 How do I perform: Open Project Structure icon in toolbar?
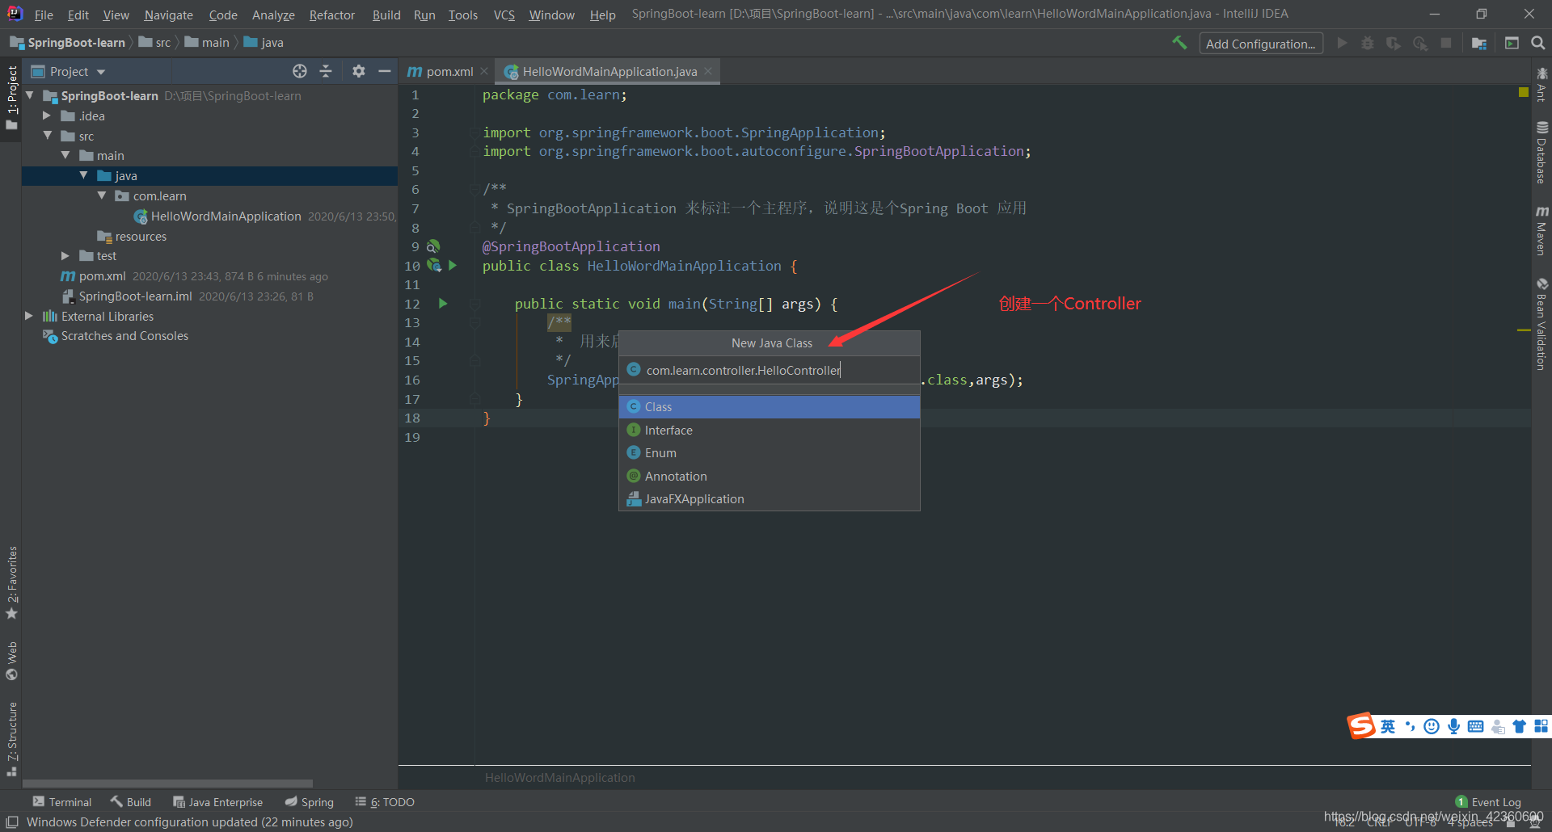click(1479, 43)
